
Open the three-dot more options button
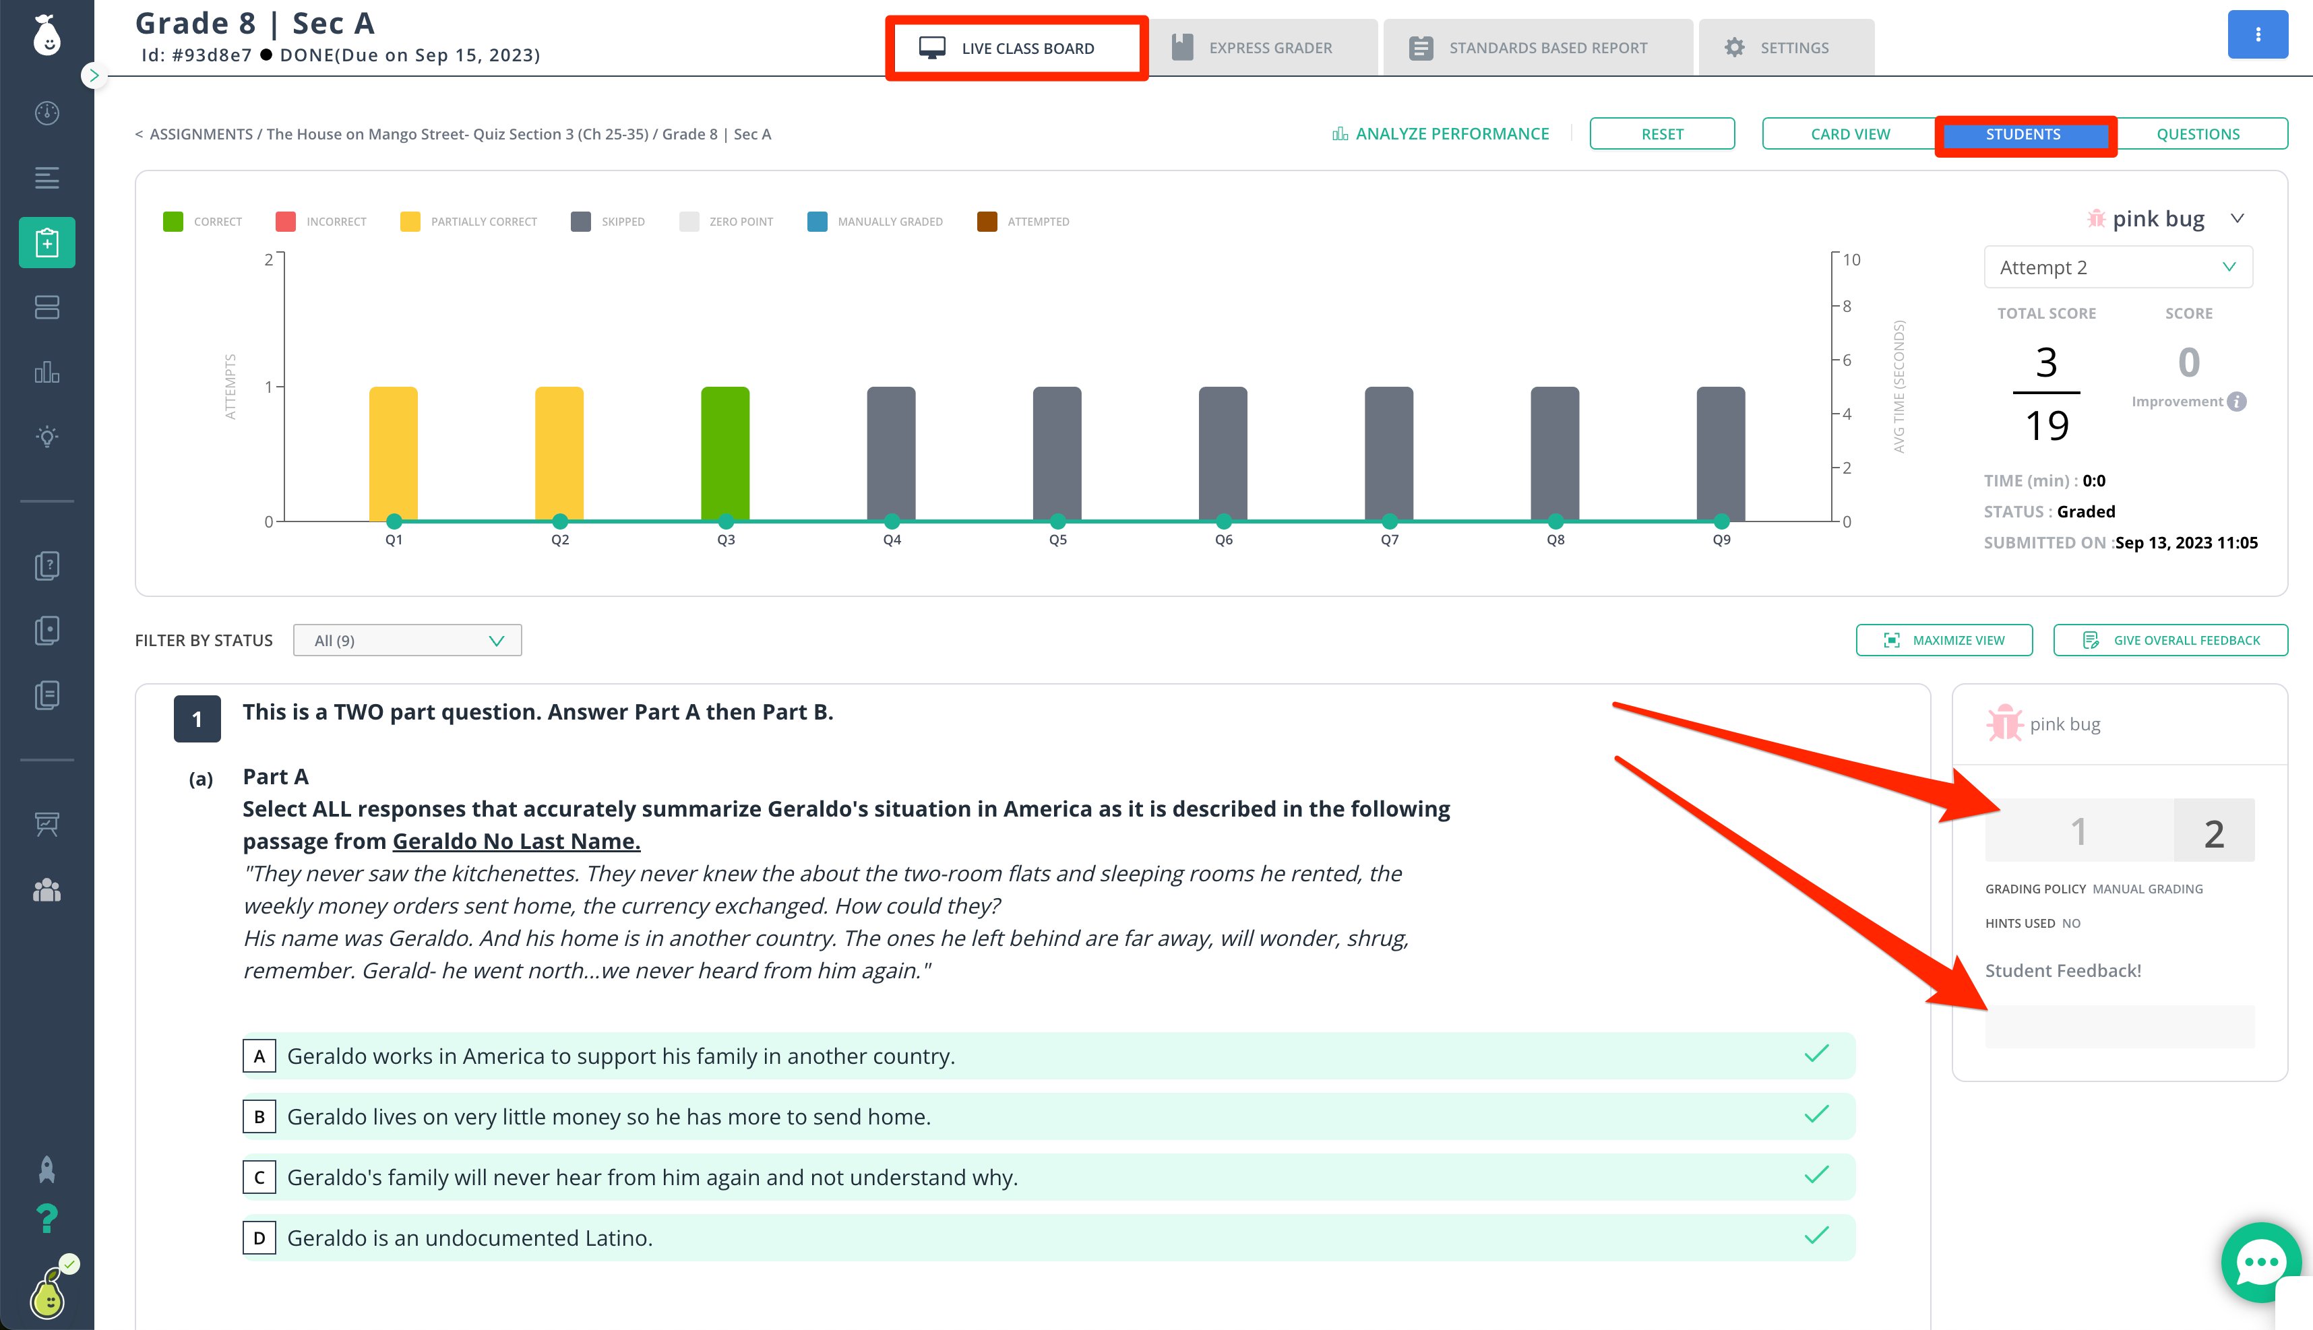point(2257,35)
